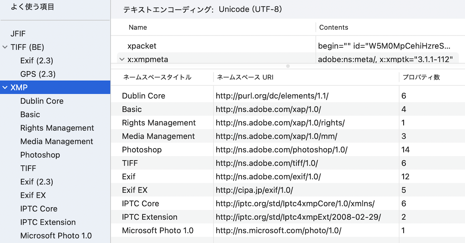Click the cipa.jp/exif/1.0/ URI cell
This screenshot has width=465, height=243.
(254, 190)
